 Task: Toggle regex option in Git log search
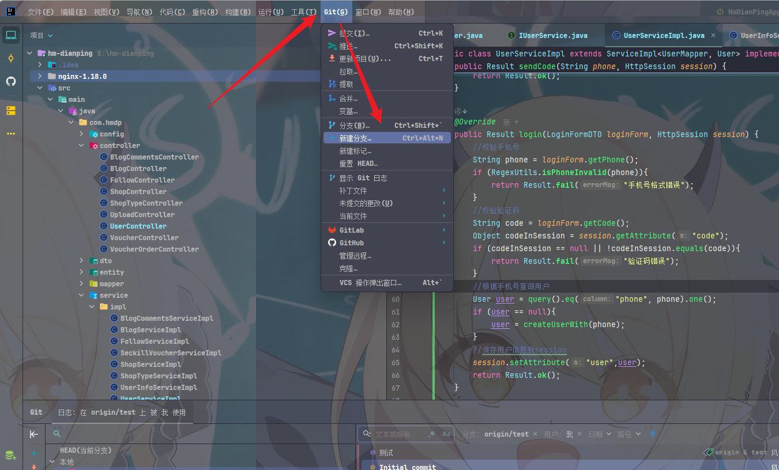point(432,434)
